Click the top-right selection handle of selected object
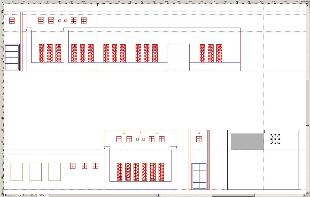310x197 pixels. click(279, 135)
